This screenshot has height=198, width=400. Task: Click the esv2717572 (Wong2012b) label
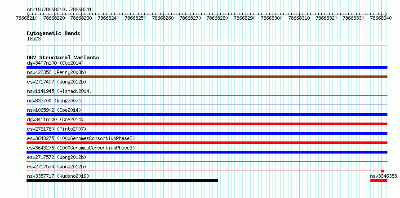pyautogui.click(x=57, y=157)
